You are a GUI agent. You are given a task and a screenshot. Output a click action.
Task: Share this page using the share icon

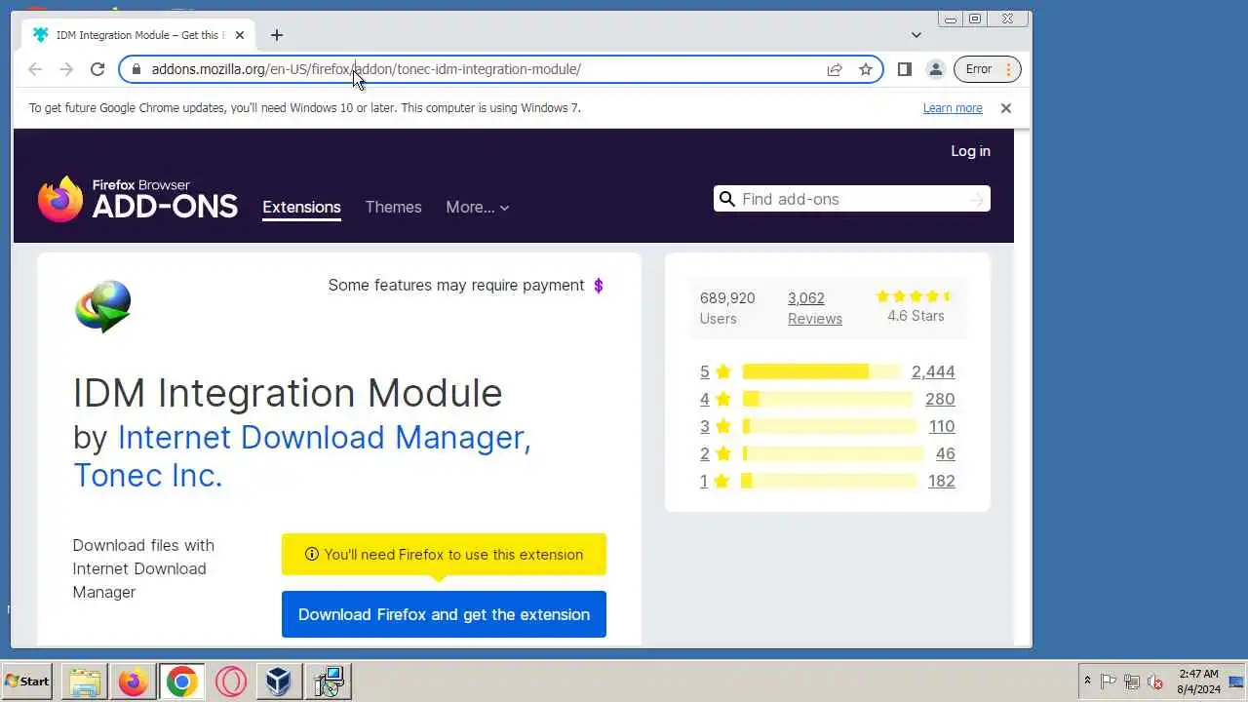[x=835, y=69]
